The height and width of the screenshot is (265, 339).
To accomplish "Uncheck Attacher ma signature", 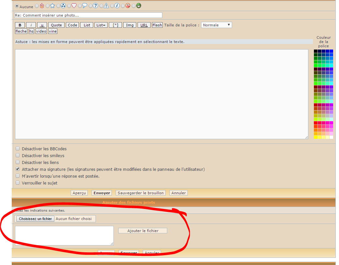I will coord(18,169).
